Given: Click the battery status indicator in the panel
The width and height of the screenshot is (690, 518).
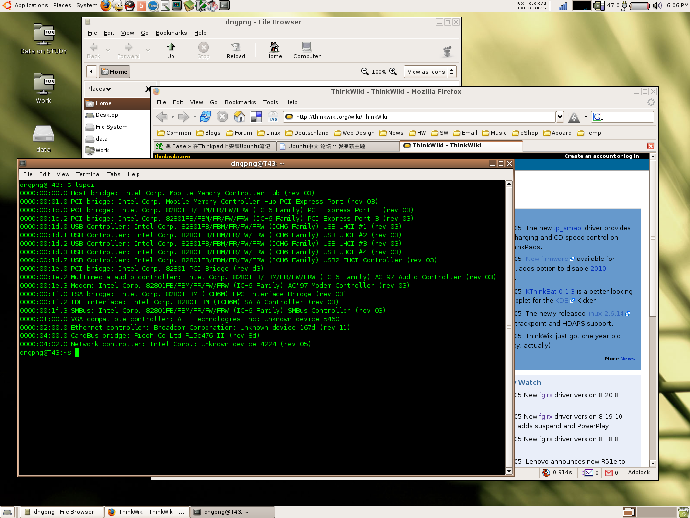Looking at the screenshot, I should pyautogui.click(x=639, y=6).
